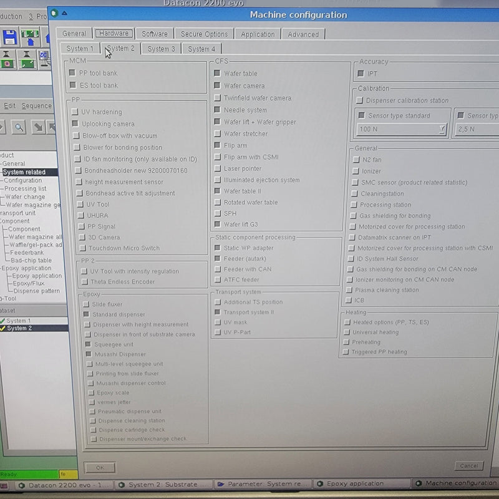The image size is (499, 499).
Task: Open the Sequence menu
Action: coord(37,105)
